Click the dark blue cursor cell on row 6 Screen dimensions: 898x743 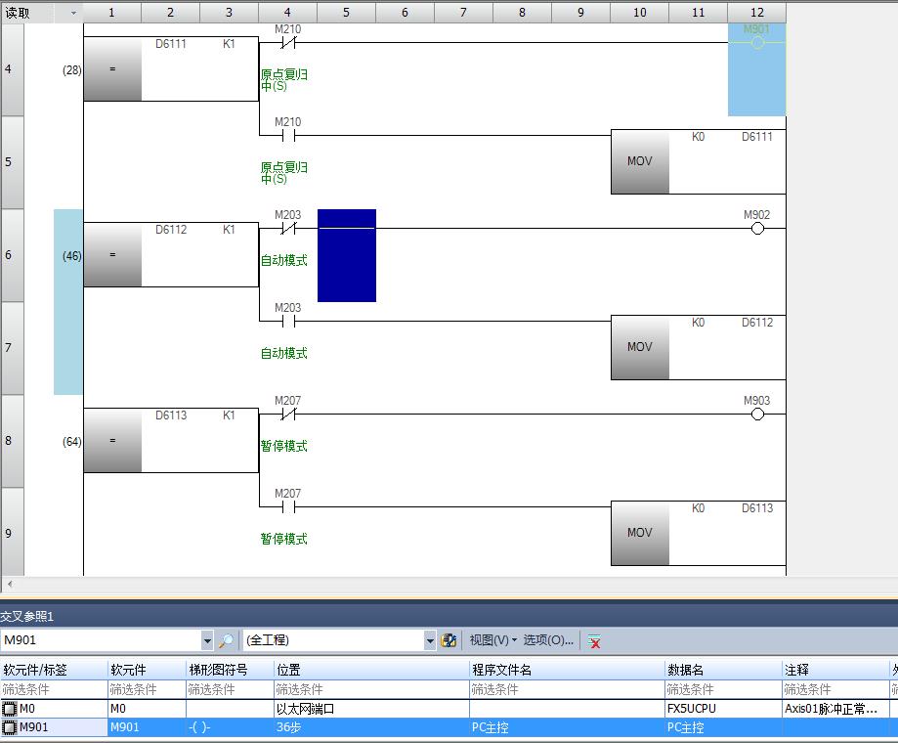point(346,255)
